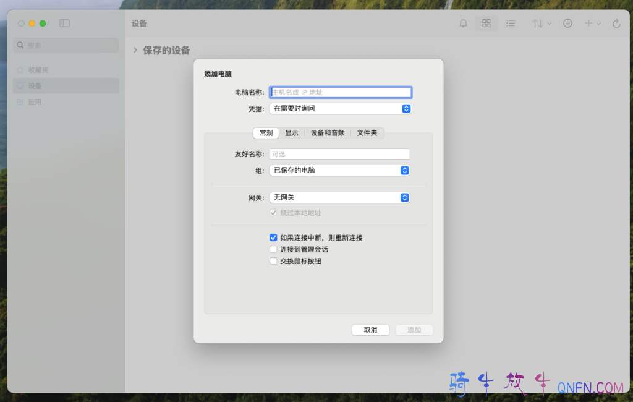
Task: Enable 交换鼠标按钮 checkbox
Action: [273, 261]
